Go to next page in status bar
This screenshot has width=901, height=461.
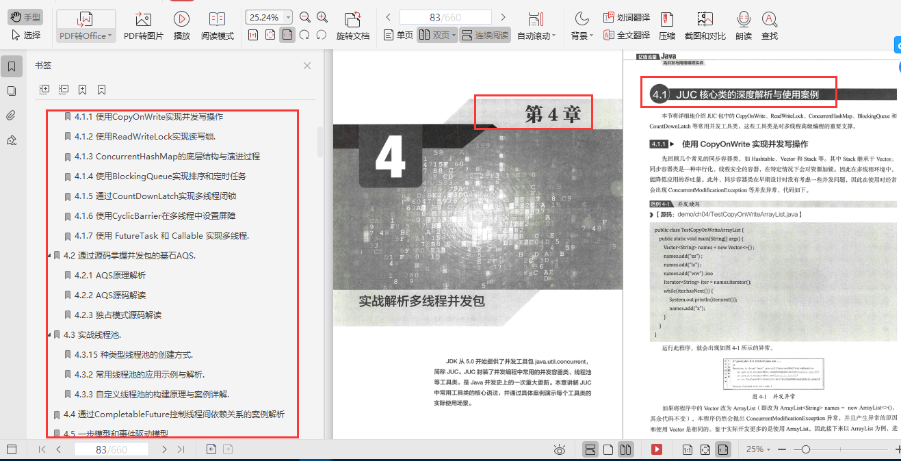pyautogui.click(x=164, y=449)
